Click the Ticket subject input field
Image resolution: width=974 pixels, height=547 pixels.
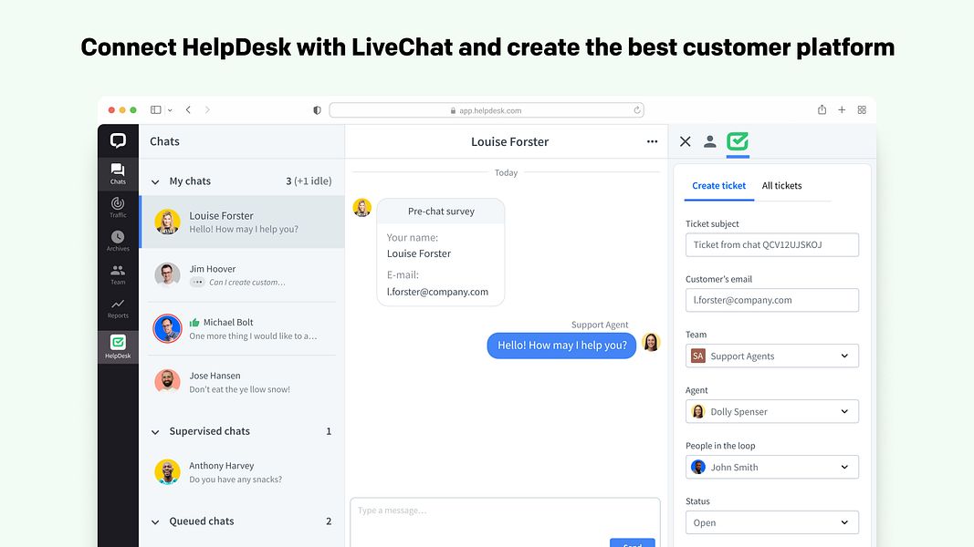(771, 244)
